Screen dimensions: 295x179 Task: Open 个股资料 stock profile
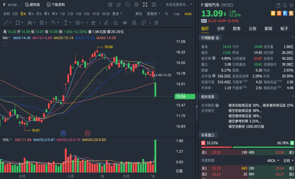point(56,5)
